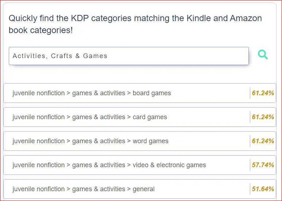Click the 57.74% match percentage
The image size is (282, 201).
[x=263, y=165]
